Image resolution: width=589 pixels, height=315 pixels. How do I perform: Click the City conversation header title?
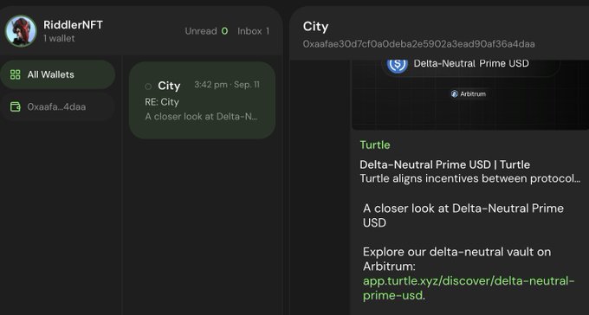[315, 26]
